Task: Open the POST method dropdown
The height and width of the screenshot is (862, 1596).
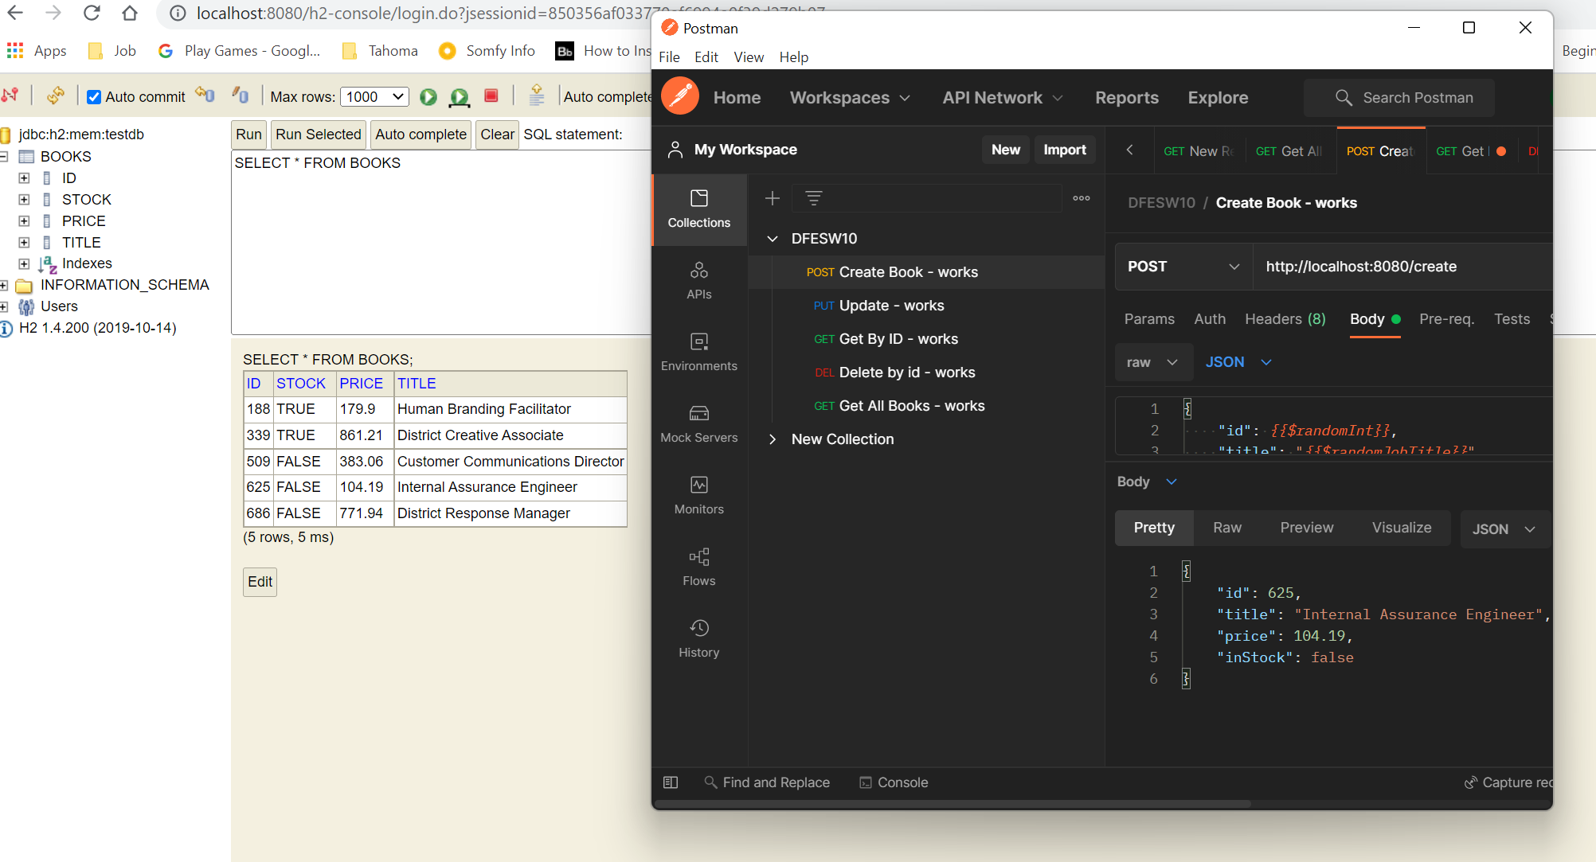Action: click(1183, 266)
